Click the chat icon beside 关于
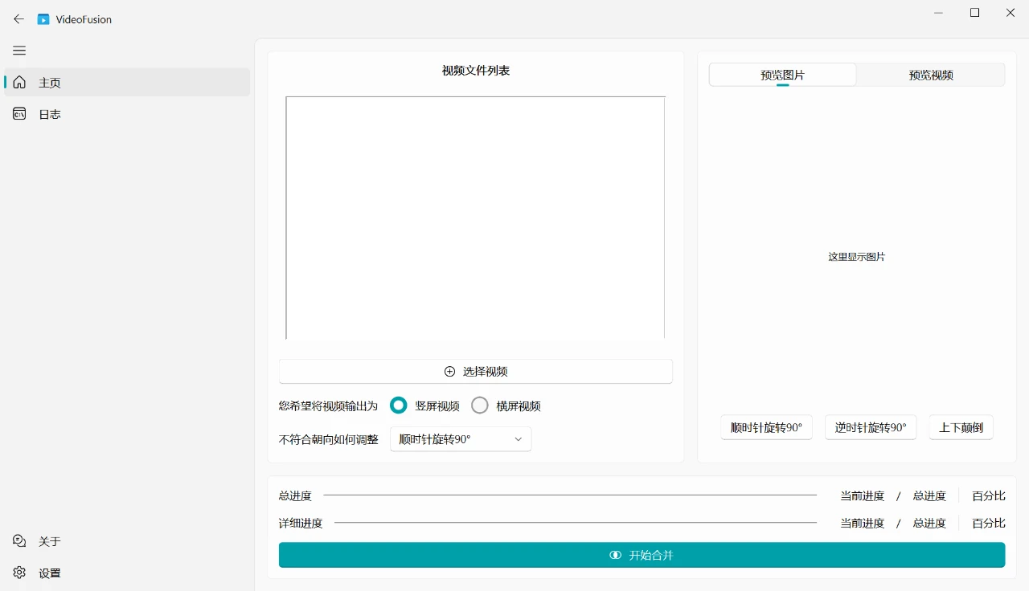The image size is (1029, 591). [x=19, y=541]
